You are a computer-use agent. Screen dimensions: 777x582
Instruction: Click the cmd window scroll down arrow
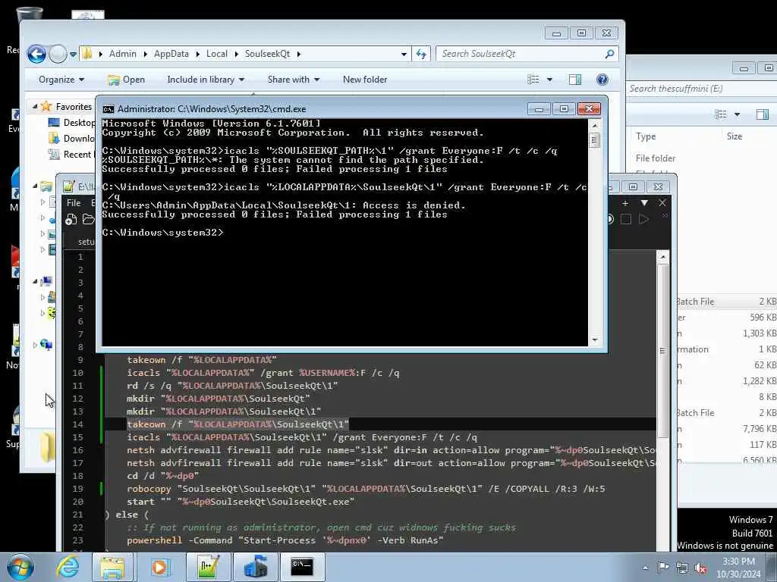[x=595, y=340]
